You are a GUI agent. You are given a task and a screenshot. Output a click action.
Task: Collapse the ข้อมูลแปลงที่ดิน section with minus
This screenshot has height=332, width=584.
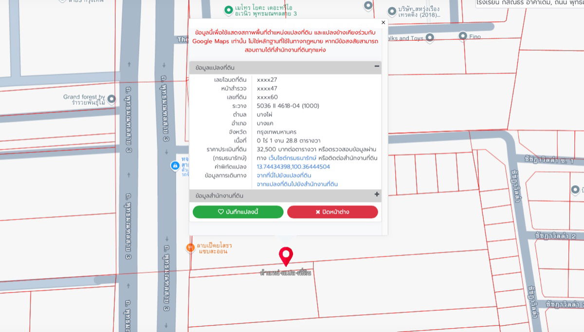point(377,66)
